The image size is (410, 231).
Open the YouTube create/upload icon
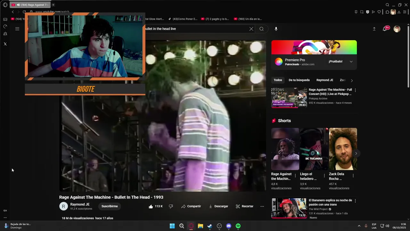374,29
